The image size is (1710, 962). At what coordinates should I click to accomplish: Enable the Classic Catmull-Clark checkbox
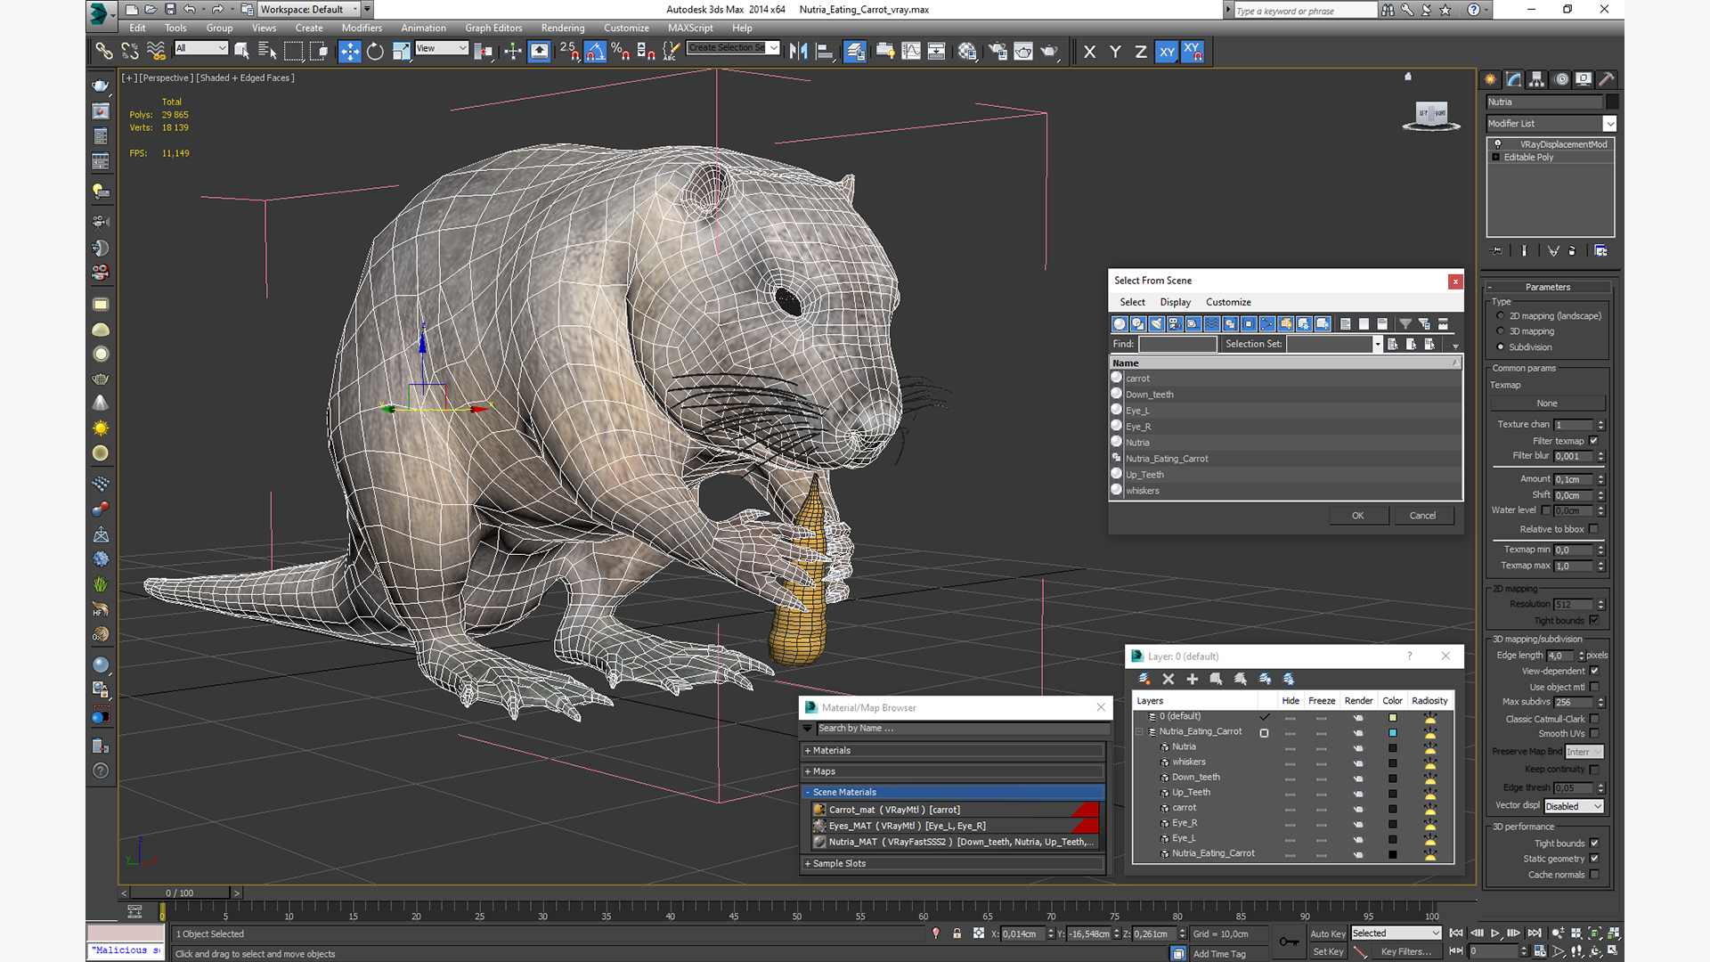point(1594,720)
